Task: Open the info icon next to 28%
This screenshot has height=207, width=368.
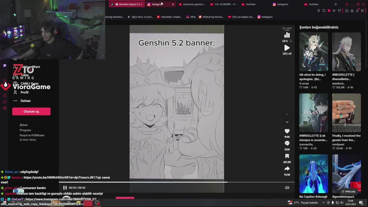Action: click(291, 41)
